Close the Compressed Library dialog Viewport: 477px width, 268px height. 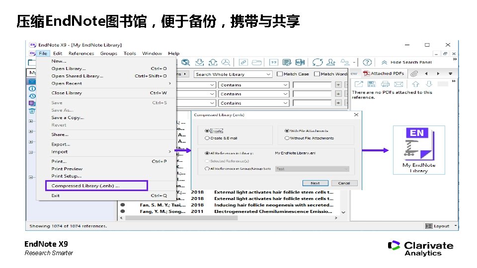click(x=356, y=115)
